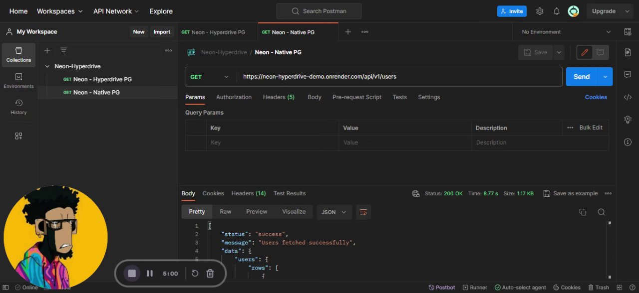Stop the screen recording
This screenshot has height=293, width=639.
[132, 274]
